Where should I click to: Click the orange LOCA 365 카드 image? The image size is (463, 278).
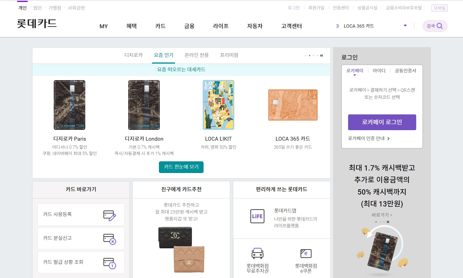coord(293,105)
